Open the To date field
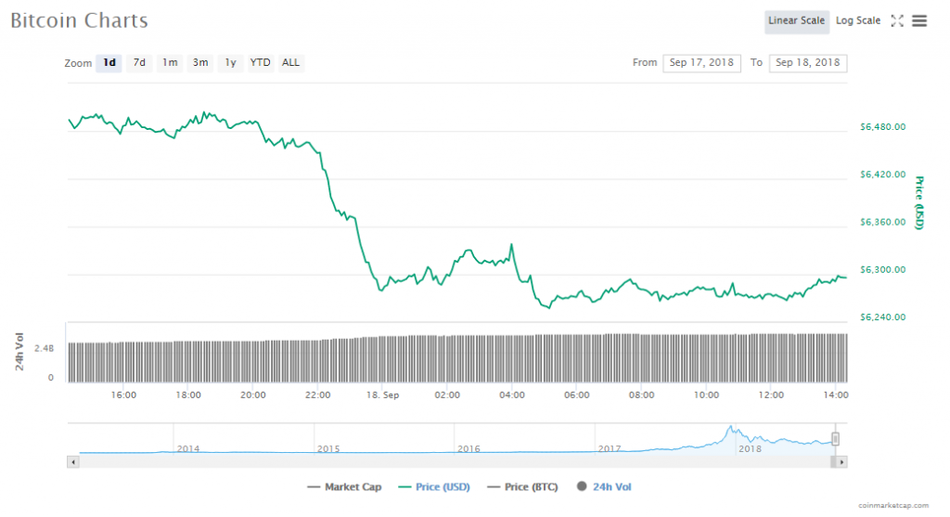 tap(807, 62)
